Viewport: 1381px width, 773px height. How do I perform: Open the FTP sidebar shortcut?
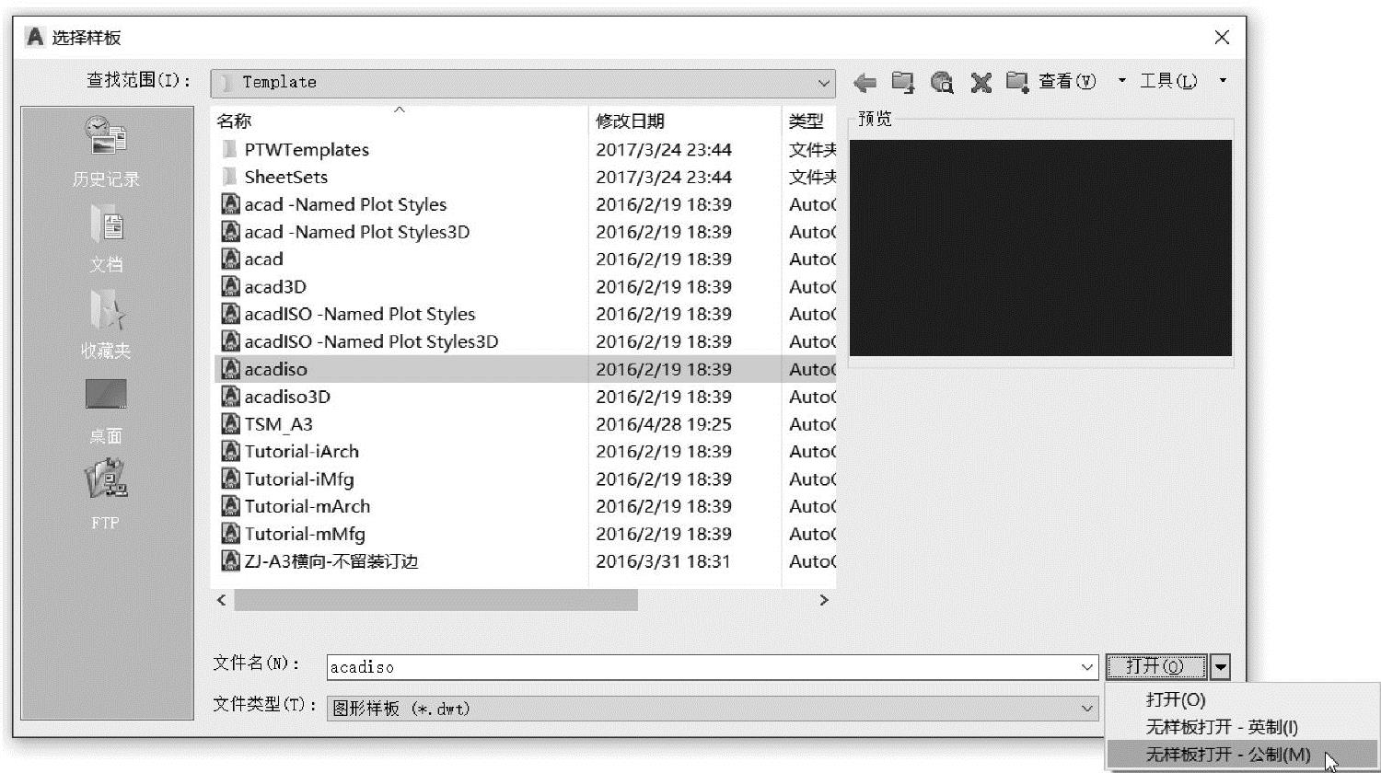coord(106,495)
